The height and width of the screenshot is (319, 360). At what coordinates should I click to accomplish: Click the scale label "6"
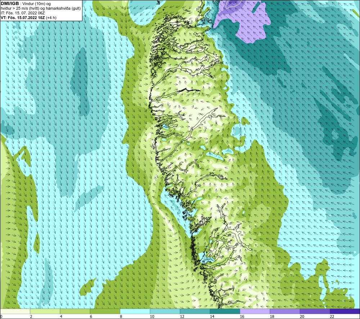[91, 316]
